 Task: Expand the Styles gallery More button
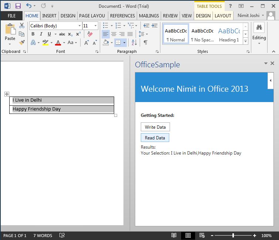245,41
